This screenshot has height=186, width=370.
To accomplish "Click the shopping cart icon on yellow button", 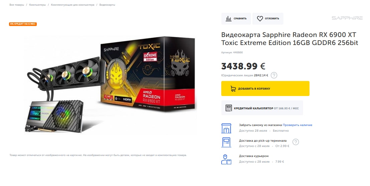I will 233,89.
